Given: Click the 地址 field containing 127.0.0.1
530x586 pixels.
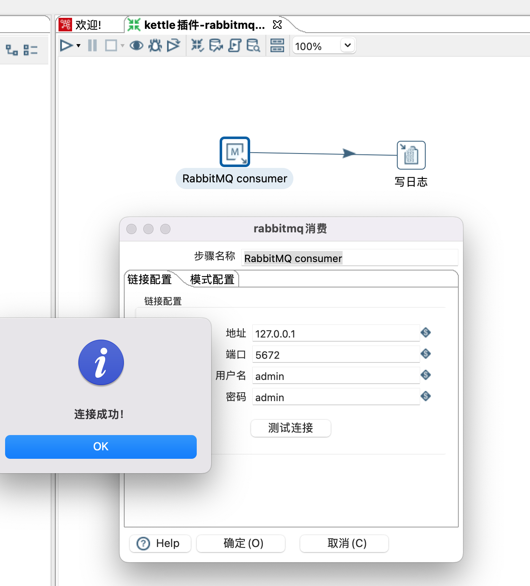Looking at the screenshot, I should pyautogui.click(x=336, y=333).
